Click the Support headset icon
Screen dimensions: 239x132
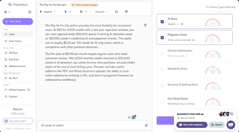[x=6, y=96]
